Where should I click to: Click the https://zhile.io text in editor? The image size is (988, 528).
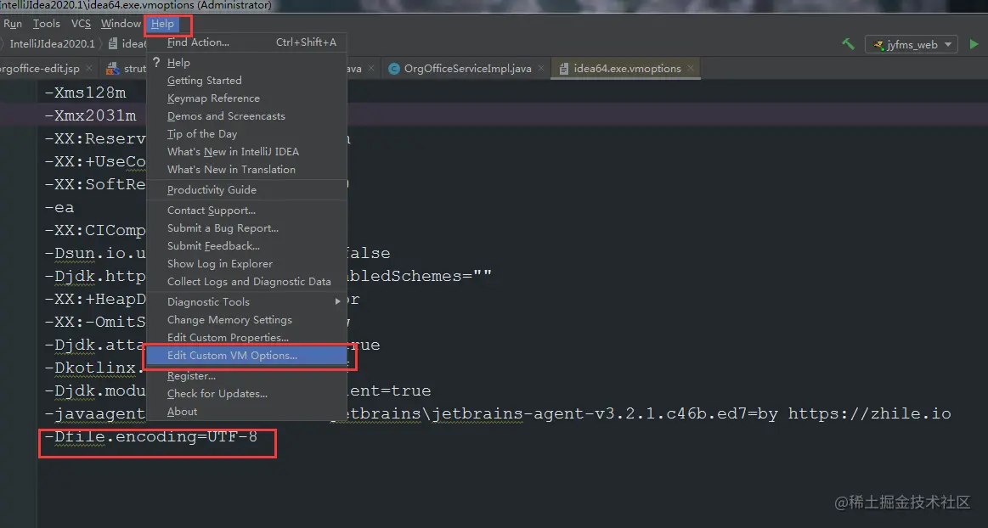pos(870,413)
